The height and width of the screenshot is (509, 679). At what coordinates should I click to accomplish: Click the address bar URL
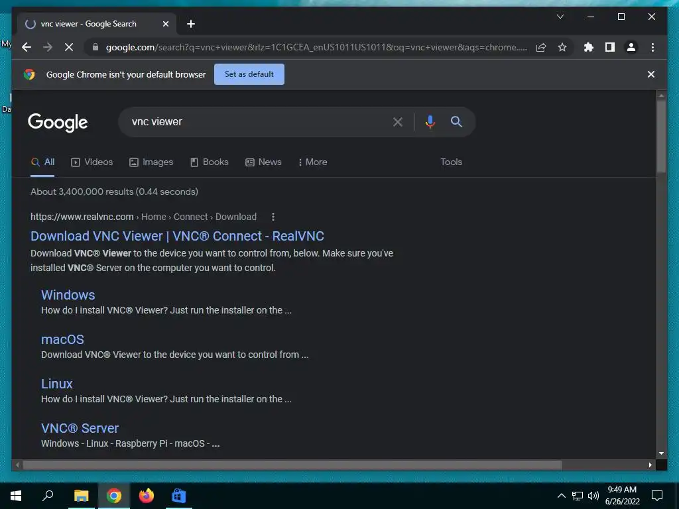coord(316,47)
